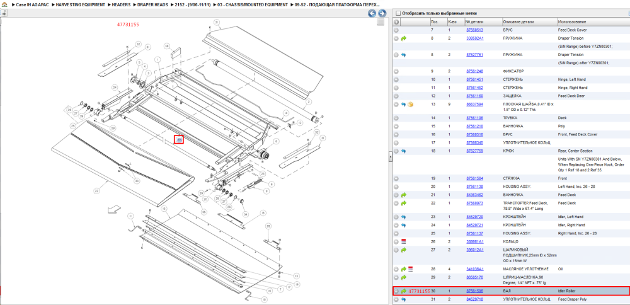Click the red list icon for part 341036A1
630x305 pixels.
(411, 269)
